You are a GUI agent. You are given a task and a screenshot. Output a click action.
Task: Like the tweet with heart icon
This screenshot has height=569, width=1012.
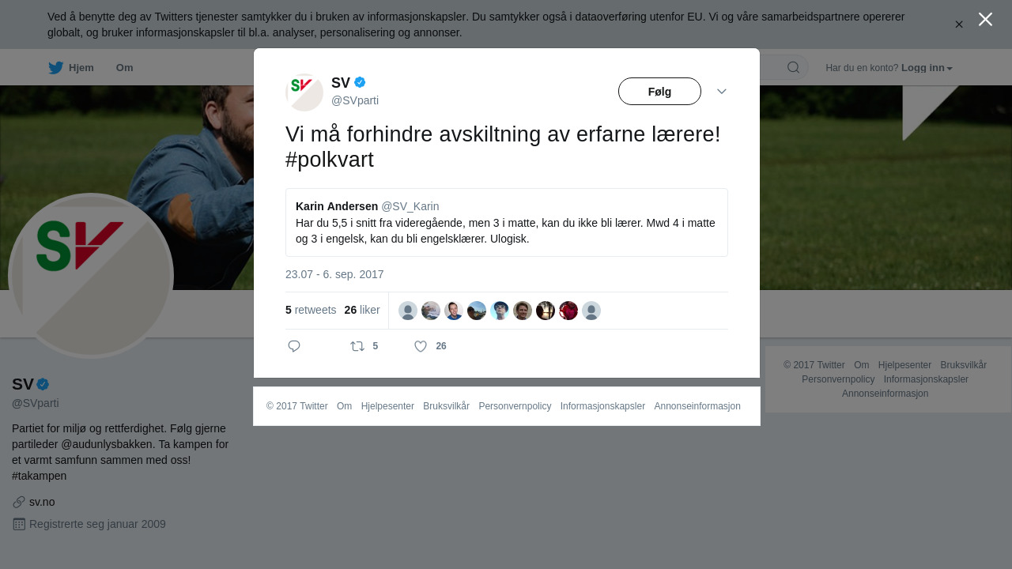point(421,346)
